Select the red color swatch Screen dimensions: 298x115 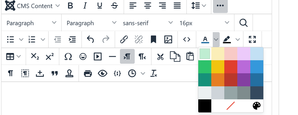(231, 67)
